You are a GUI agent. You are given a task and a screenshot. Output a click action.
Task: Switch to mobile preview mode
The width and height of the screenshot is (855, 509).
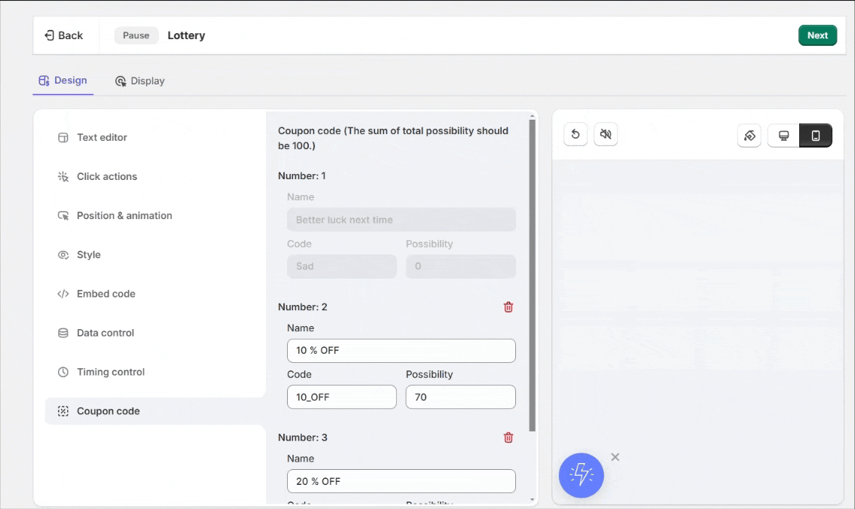tap(815, 136)
